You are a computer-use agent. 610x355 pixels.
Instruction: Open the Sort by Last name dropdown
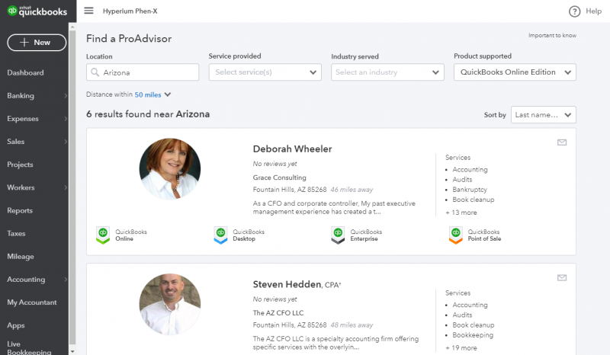(543, 115)
